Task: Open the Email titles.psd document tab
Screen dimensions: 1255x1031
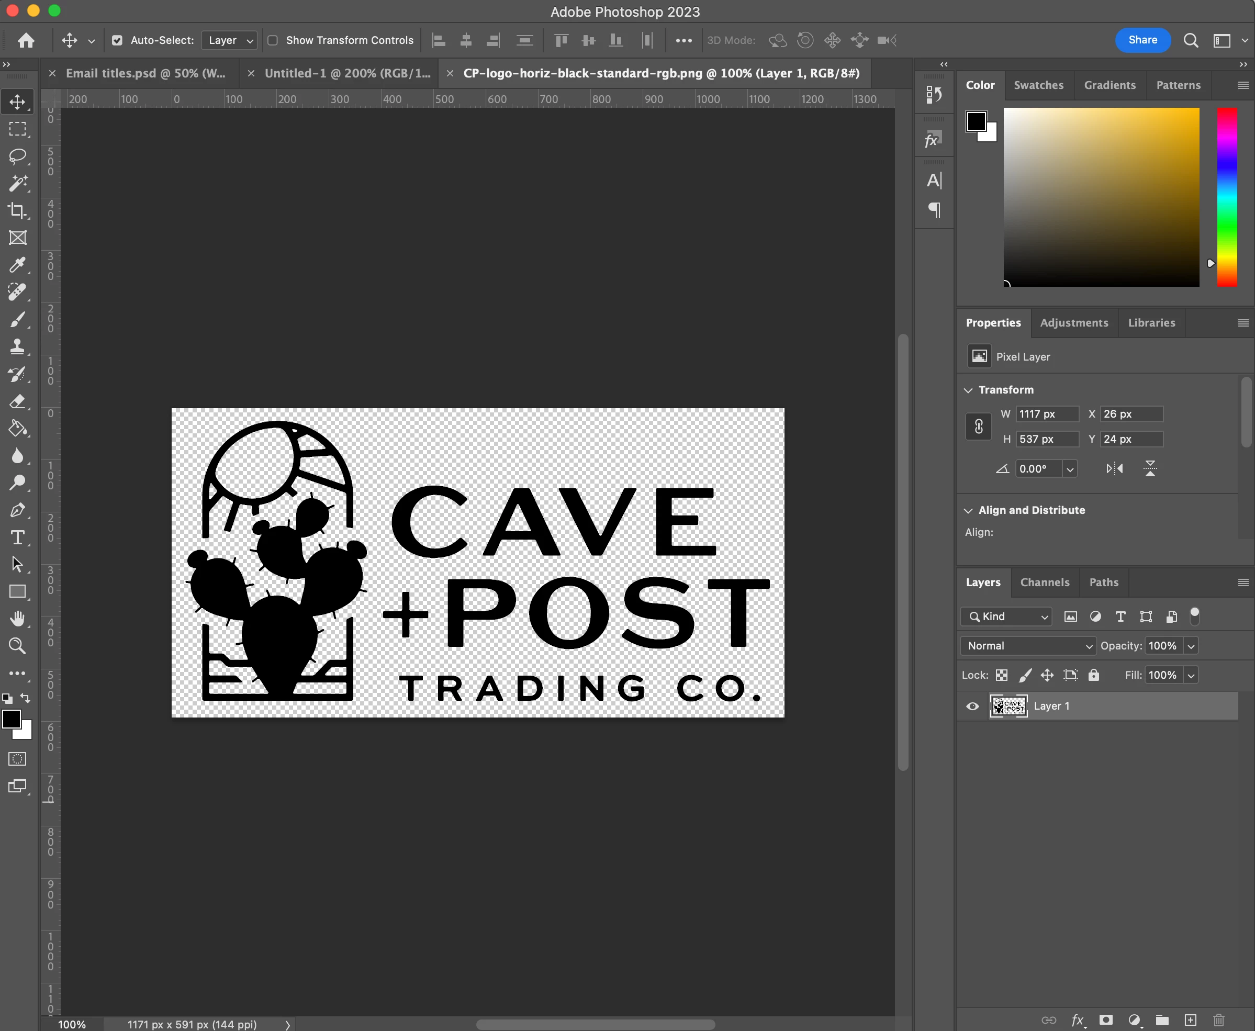Action: [x=145, y=73]
